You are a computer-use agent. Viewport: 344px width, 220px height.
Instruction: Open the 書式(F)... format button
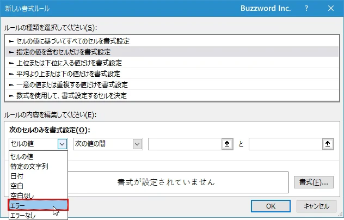[x=314, y=182]
